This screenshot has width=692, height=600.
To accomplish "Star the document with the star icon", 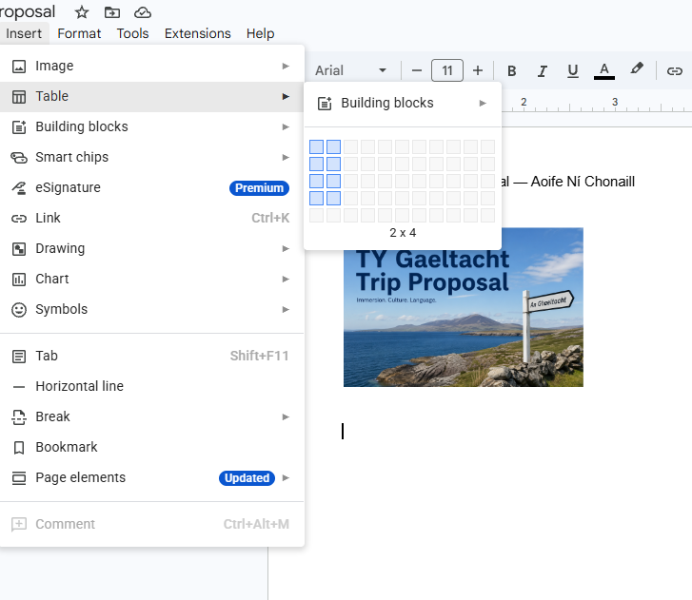I will pyautogui.click(x=82, y=12).
